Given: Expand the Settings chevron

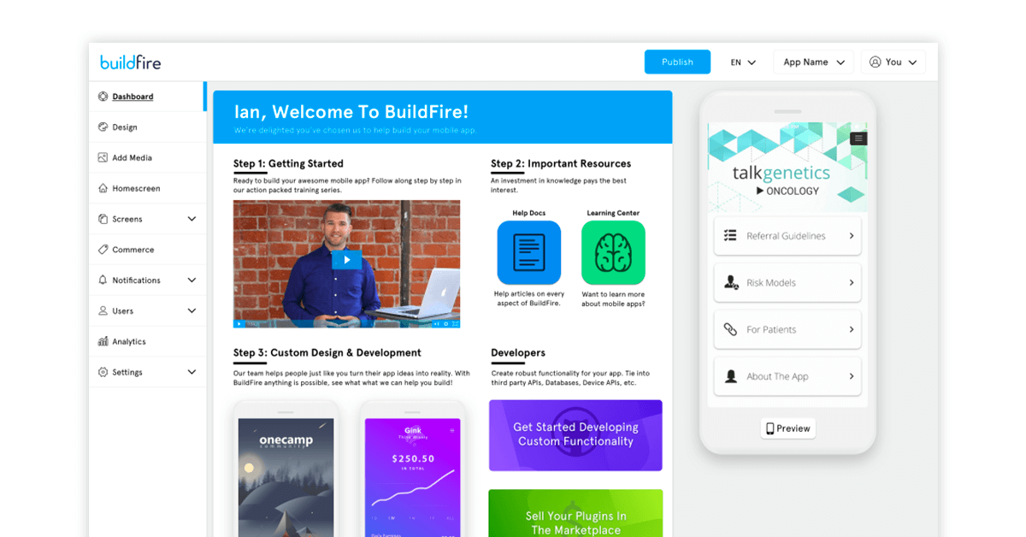Looking at the screenshot, I should point(192,373).
